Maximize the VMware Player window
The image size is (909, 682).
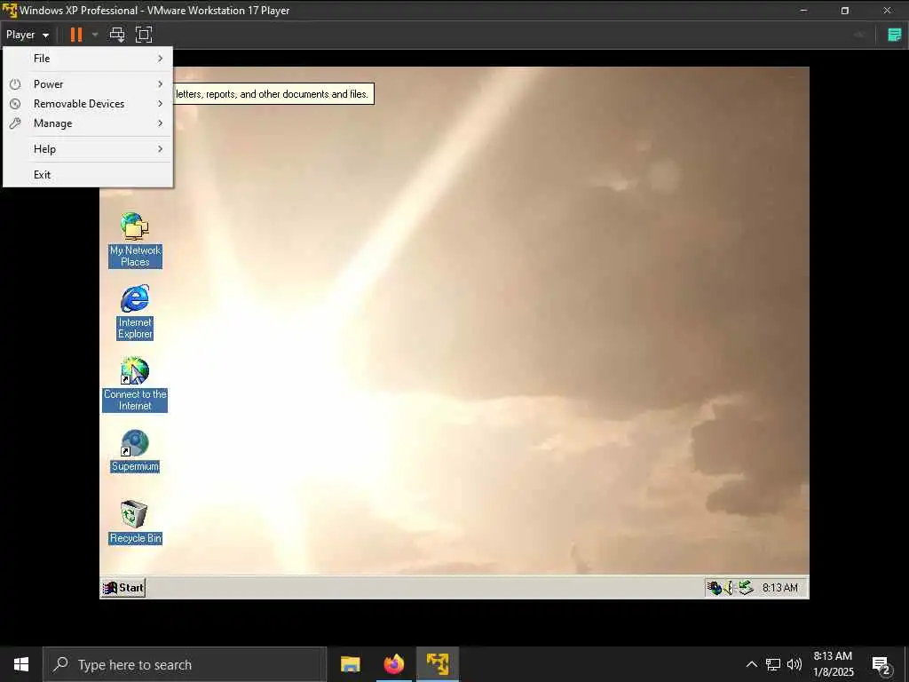click(845, 10)
